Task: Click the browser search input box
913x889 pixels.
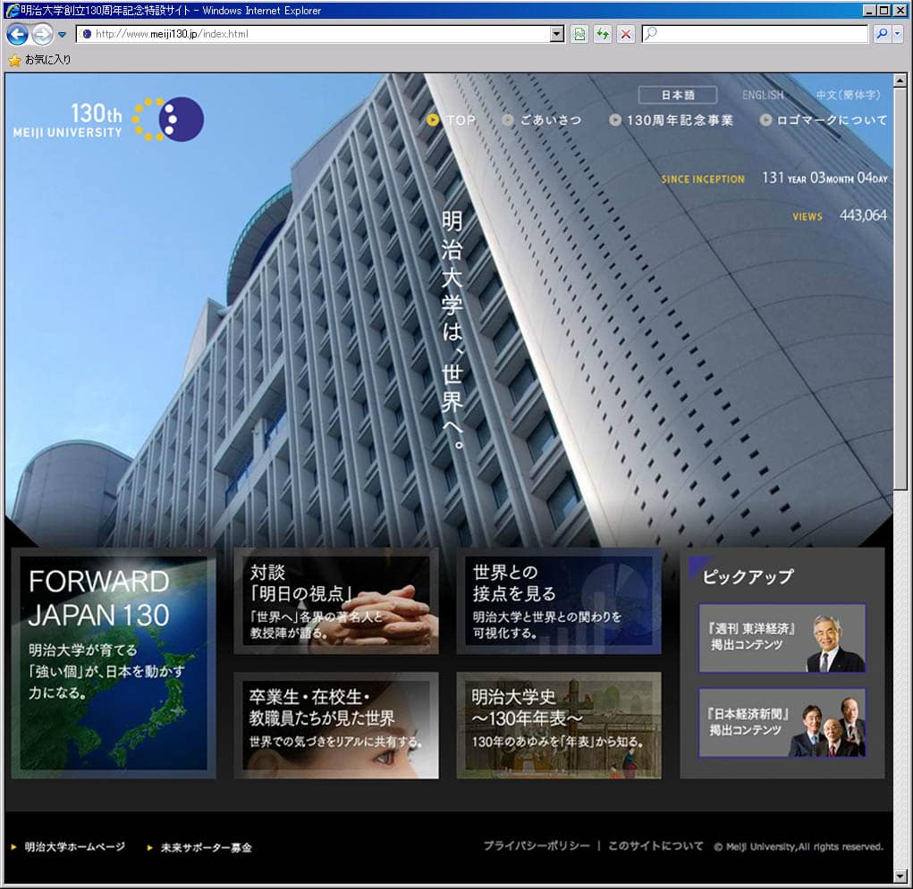Action: pyautogui.click(x=755, y=34)
